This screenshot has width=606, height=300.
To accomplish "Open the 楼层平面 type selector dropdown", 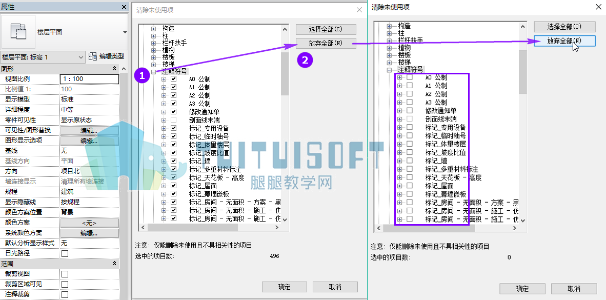I will coord(125,32).
